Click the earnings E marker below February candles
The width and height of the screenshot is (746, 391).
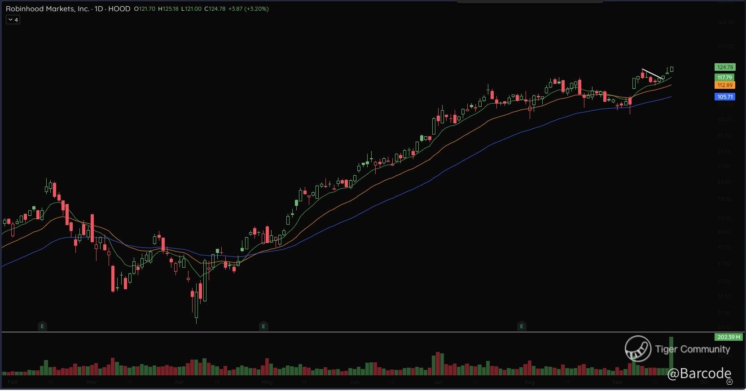[42, 326]
